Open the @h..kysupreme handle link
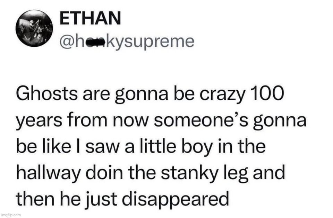The width and height of the screenshot is (333, 218). (x=127, y=42)
